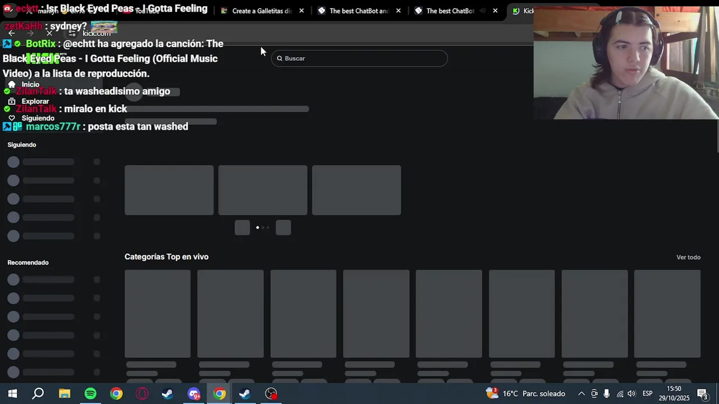Click the Buscar search field

359,58
